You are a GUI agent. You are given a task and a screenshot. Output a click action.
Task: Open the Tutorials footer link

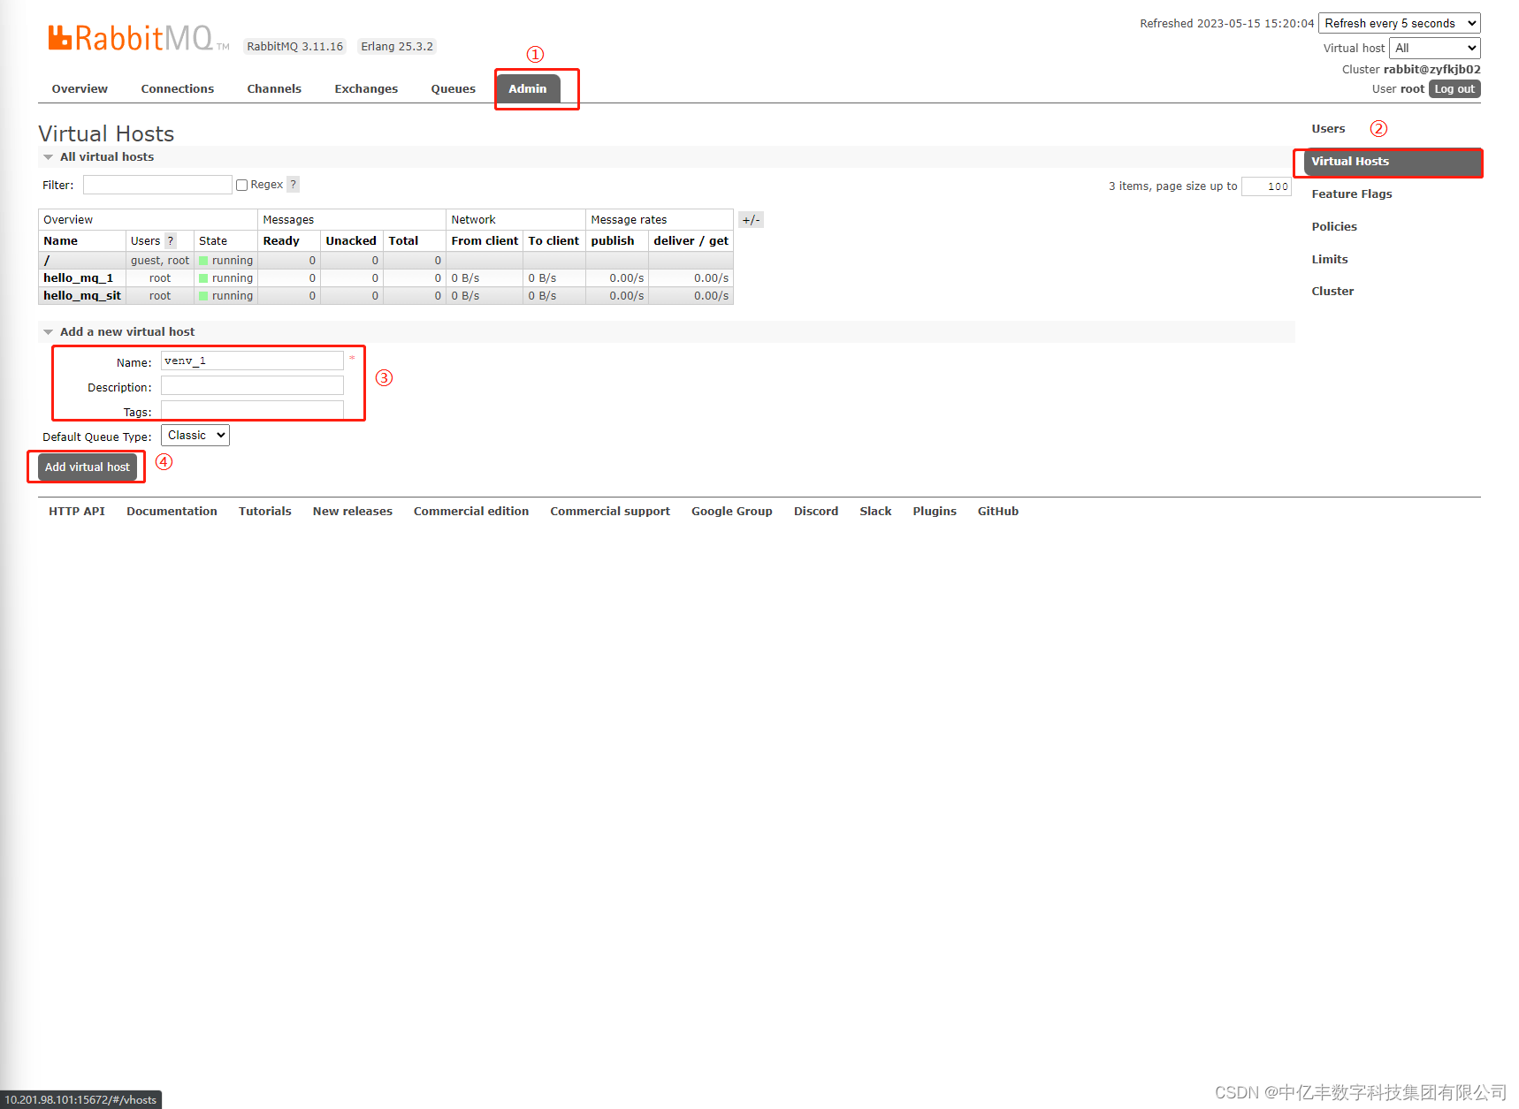point(265,512)
